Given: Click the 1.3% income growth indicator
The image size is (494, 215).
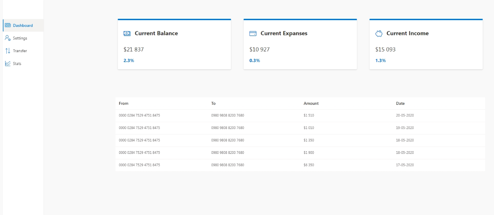Looking at the screenshot, I should pos(381,60).
